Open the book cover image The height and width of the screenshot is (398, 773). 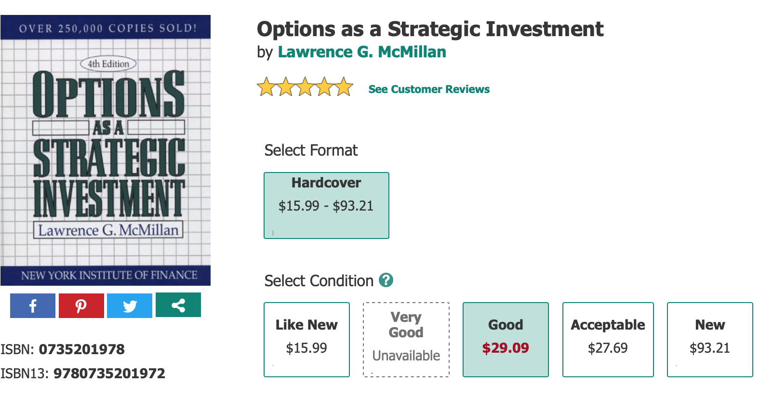click(x=106, y=150)
